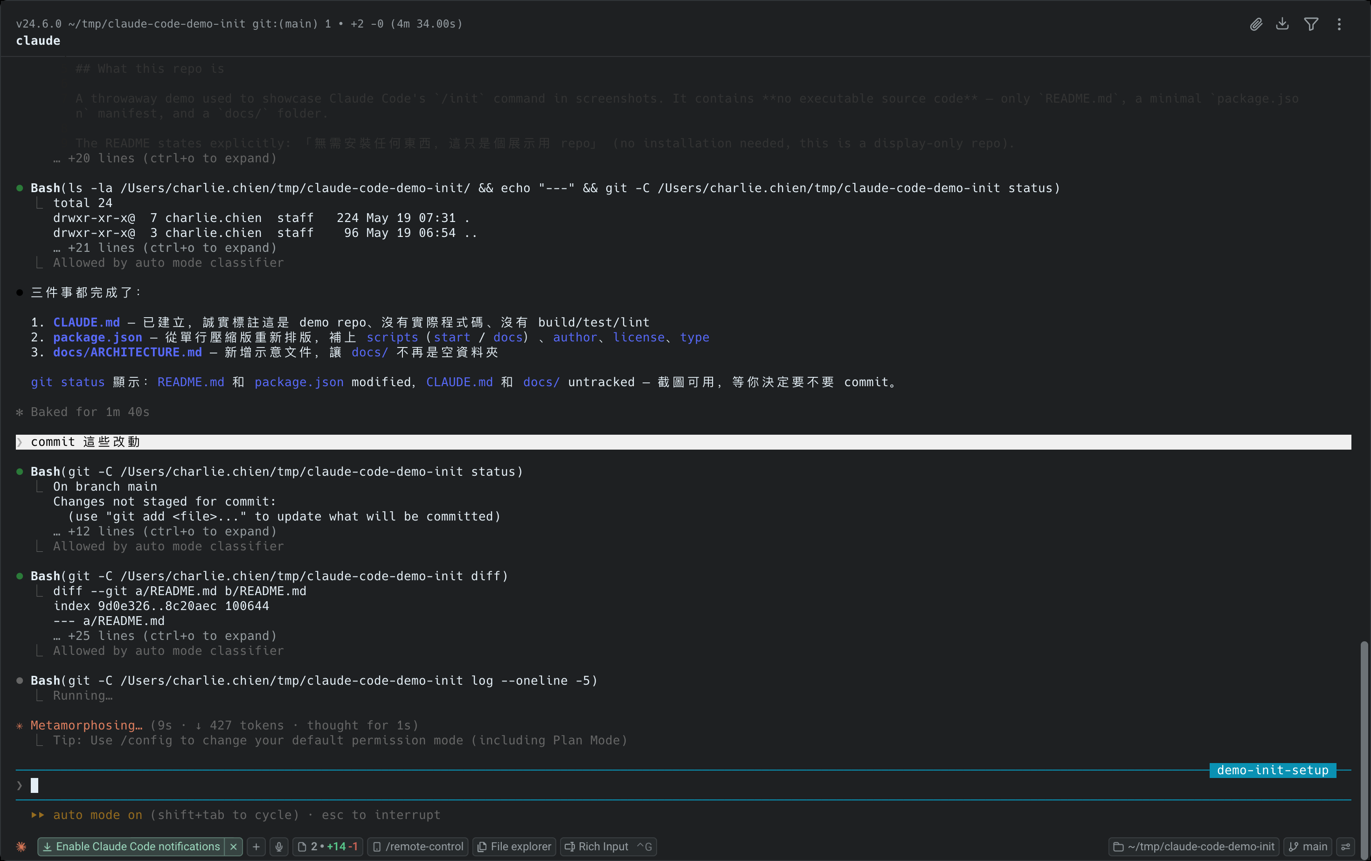The image size is (1371, 861).
Task: Expand the '+20 lines' collapsed output
Action: tap(165, 158)
